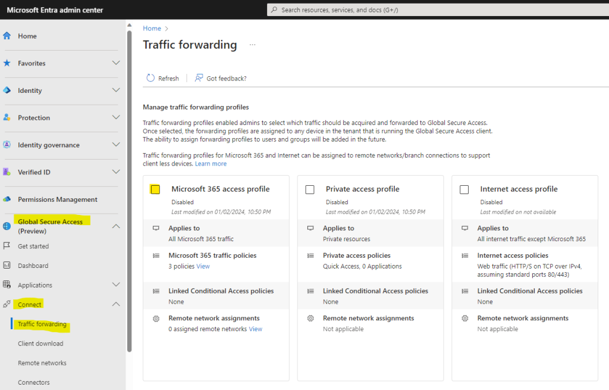Click 'All internet traffic except Microsoft 365' text
The width and height of the screenshot is (609, 390).
click(531, 239)
